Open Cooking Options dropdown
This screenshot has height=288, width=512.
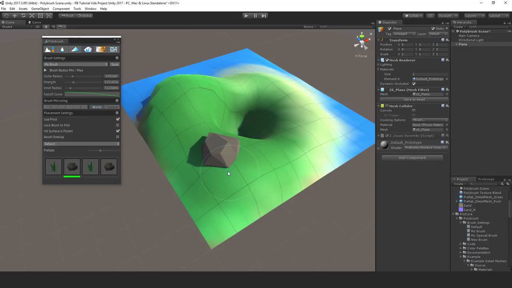point(430,120)
